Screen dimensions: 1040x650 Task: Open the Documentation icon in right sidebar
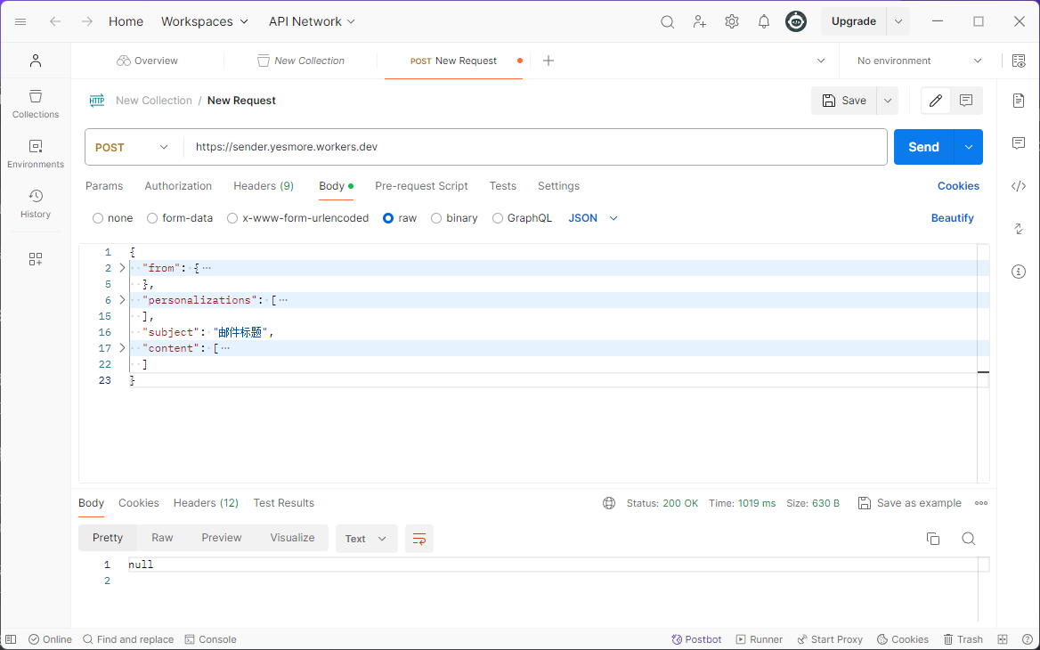click(x=1019, y=101)
